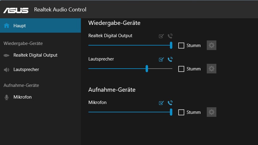The width and height of the screenshot is (258, 145).
Task: Click the Lautsprecher volume slider handle
Action: [147, 69]
